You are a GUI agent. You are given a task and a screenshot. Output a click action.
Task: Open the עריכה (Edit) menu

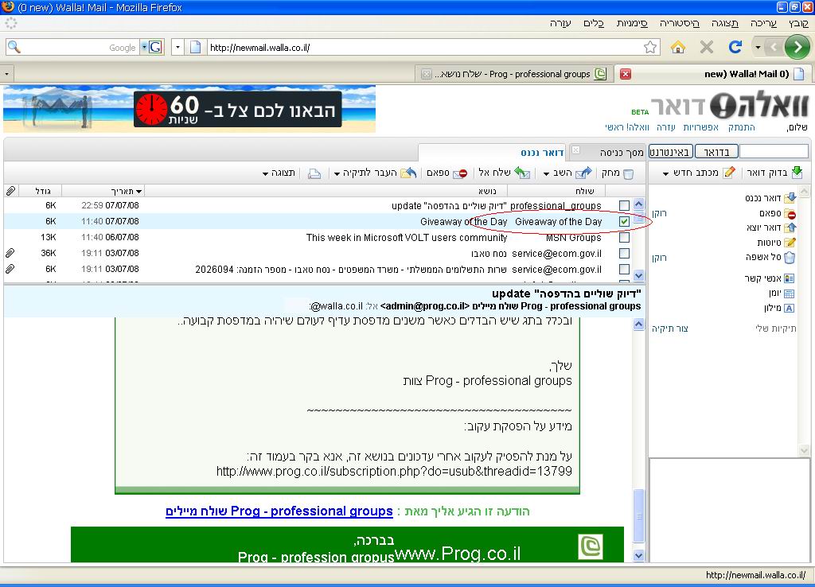763,23
